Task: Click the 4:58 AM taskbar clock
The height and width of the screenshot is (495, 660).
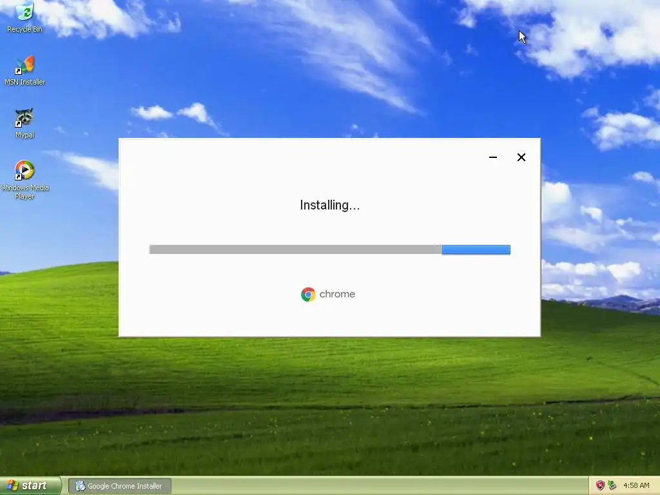Action: [636, 485]
